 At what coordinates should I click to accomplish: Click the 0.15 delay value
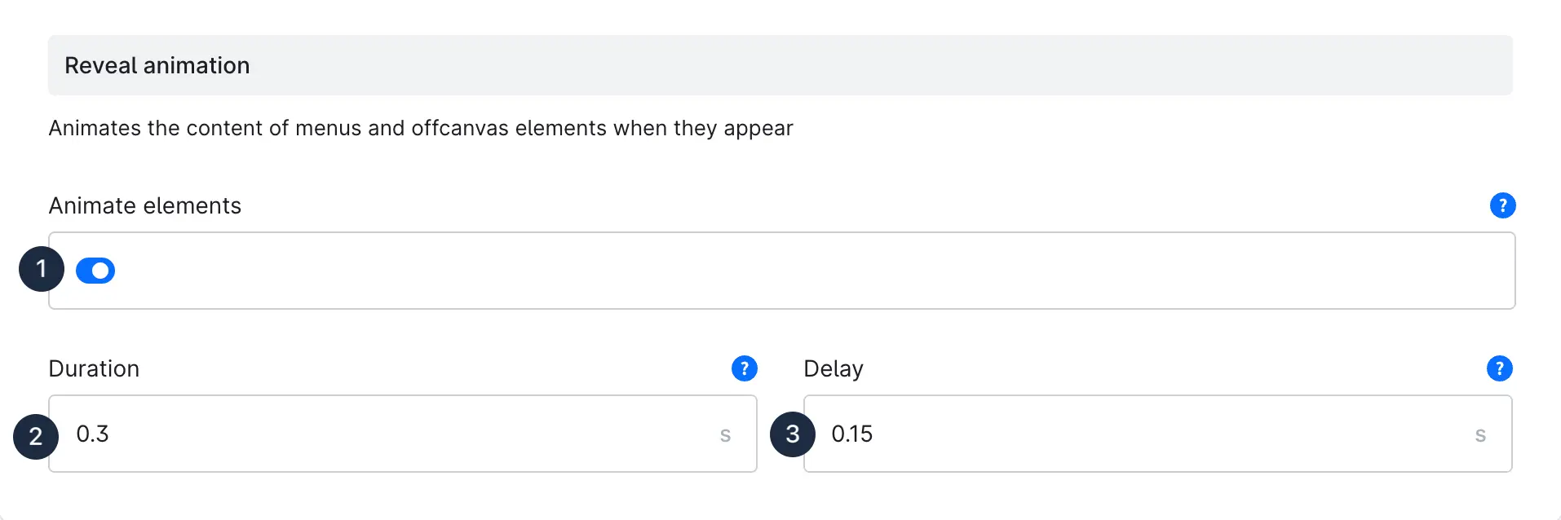coord(851,434)
